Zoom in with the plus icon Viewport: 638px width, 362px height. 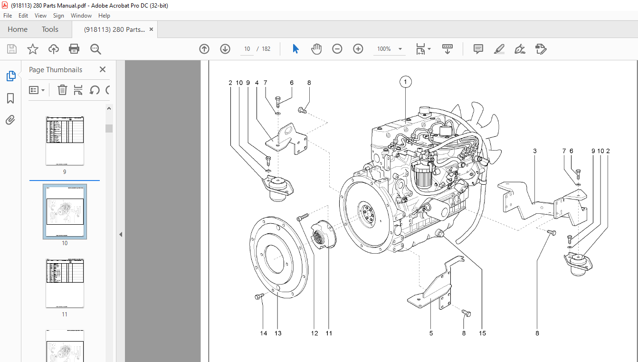(358, 49)
